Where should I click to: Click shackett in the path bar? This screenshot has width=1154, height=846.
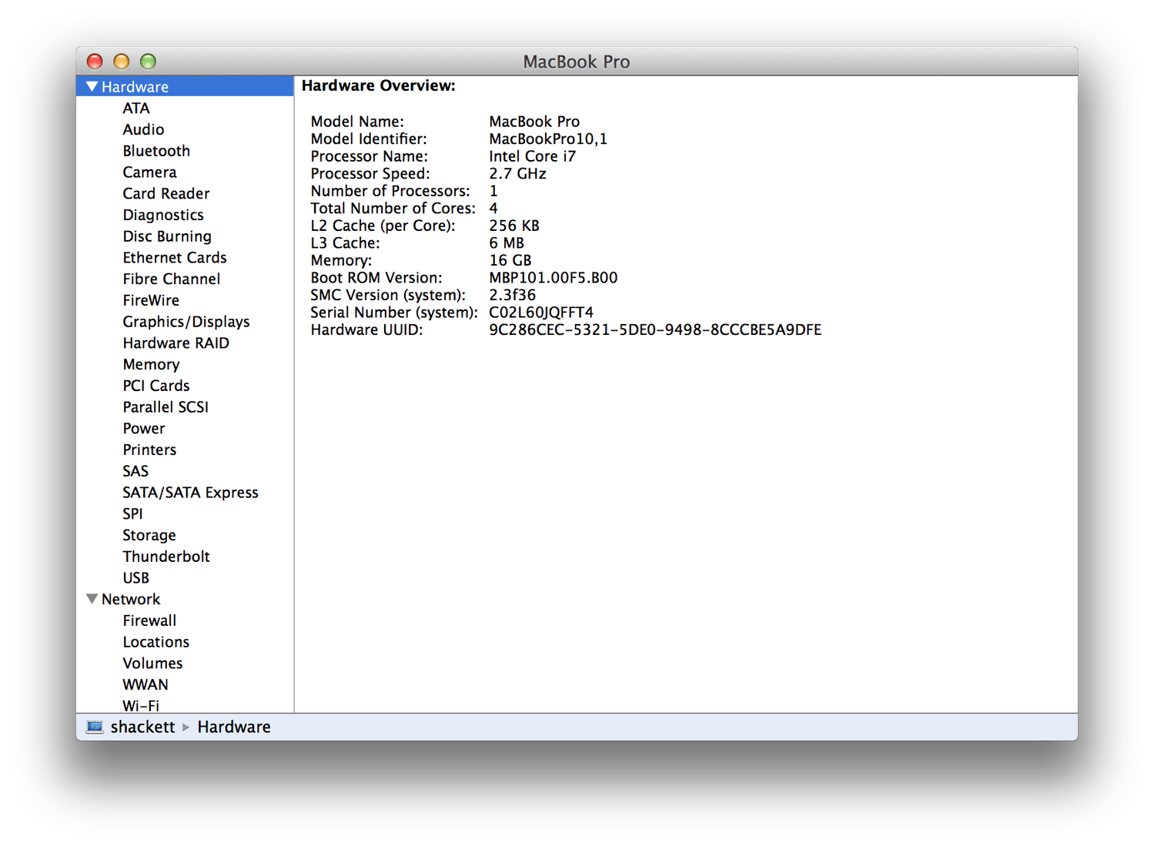pyautogui.click(x=142, y=727)
